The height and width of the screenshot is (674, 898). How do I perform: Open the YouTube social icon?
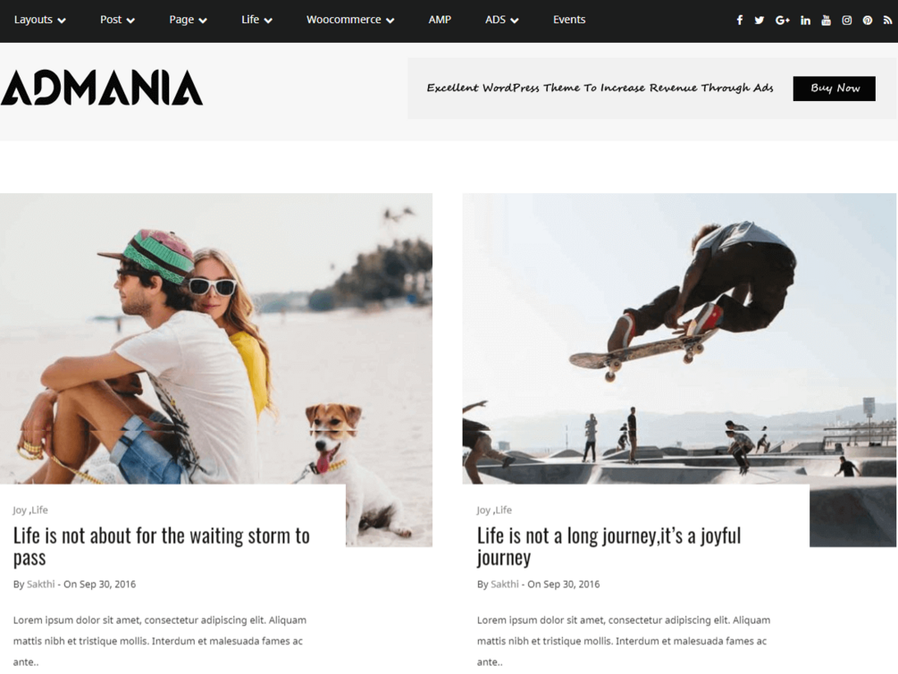826,20
